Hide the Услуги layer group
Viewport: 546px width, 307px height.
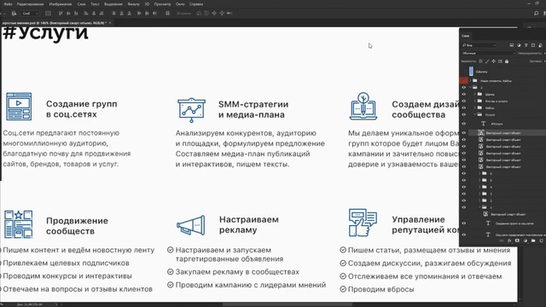click(464, 114)
